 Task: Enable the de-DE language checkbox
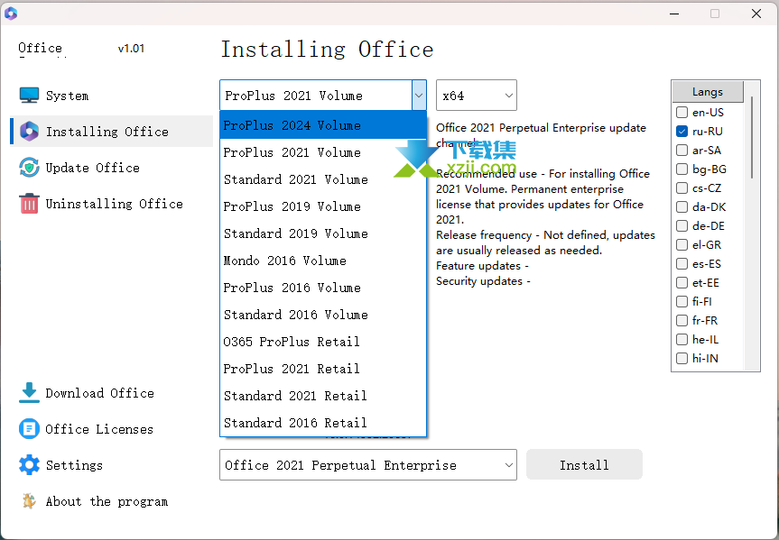pyautogui.click(x=682, y=226)
